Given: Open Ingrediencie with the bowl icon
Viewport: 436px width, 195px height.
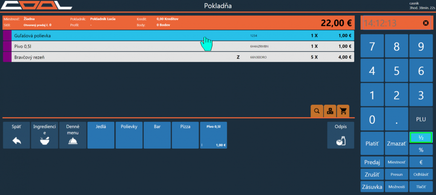Looking at the screenshot, I should pyautogui.click(x=44, y=135).
